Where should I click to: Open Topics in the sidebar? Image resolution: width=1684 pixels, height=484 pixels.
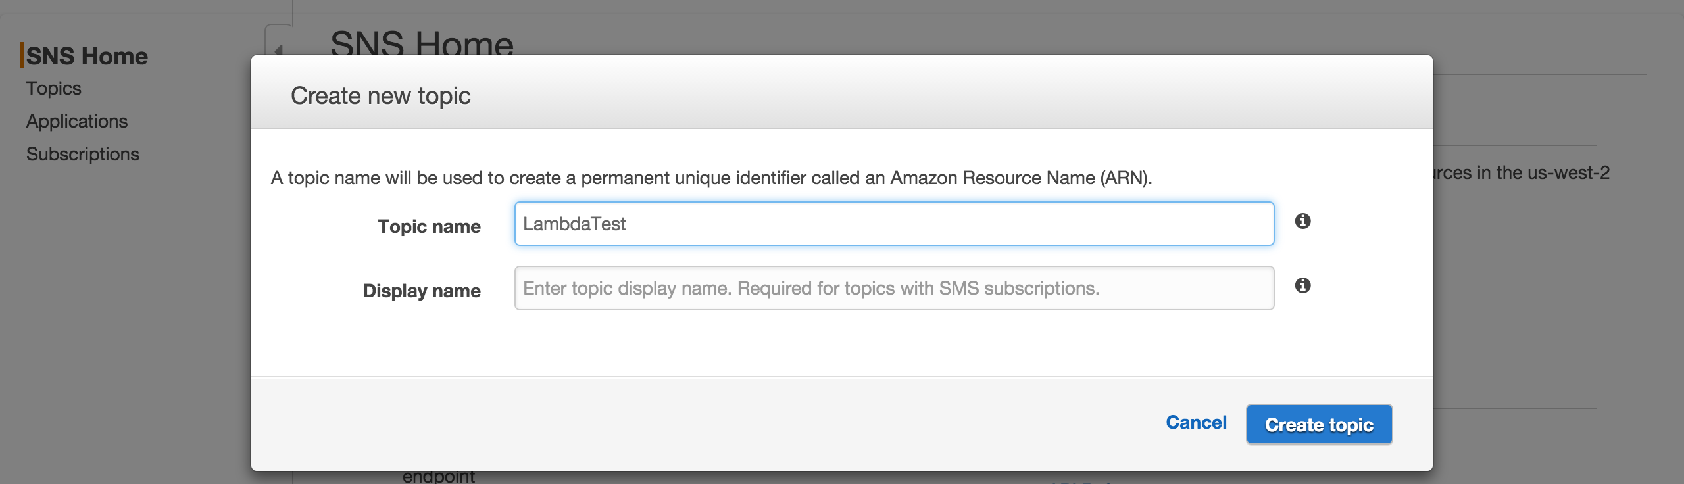[x=54, y=88]
